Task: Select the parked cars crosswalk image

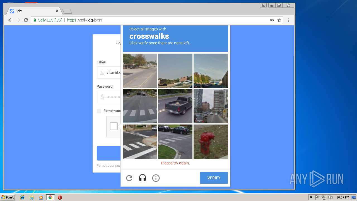Action: pyautogui.click(x=175, y=142)
